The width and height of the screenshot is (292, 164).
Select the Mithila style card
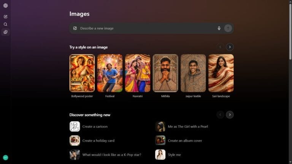point(165,73)
